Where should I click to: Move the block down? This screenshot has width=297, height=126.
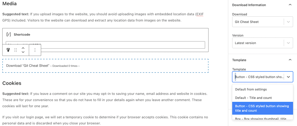click(23, 52)
